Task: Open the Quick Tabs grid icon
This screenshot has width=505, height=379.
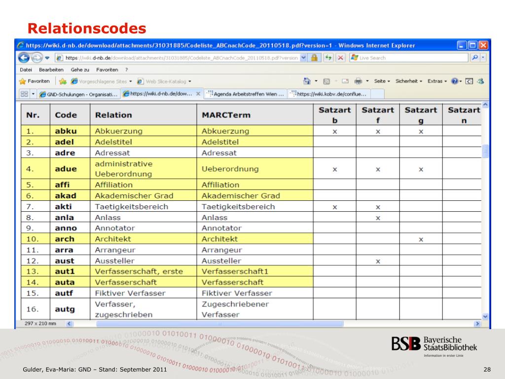Action: click(24, 94)
